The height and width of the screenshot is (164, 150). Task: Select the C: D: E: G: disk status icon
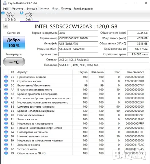3,13
